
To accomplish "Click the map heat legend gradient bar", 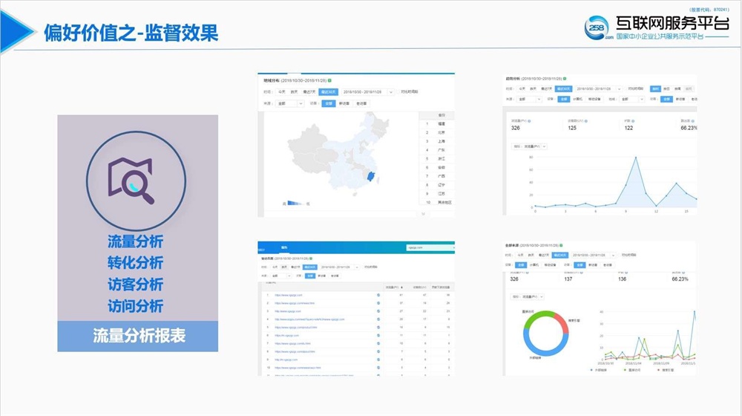I will coord(296,203).
